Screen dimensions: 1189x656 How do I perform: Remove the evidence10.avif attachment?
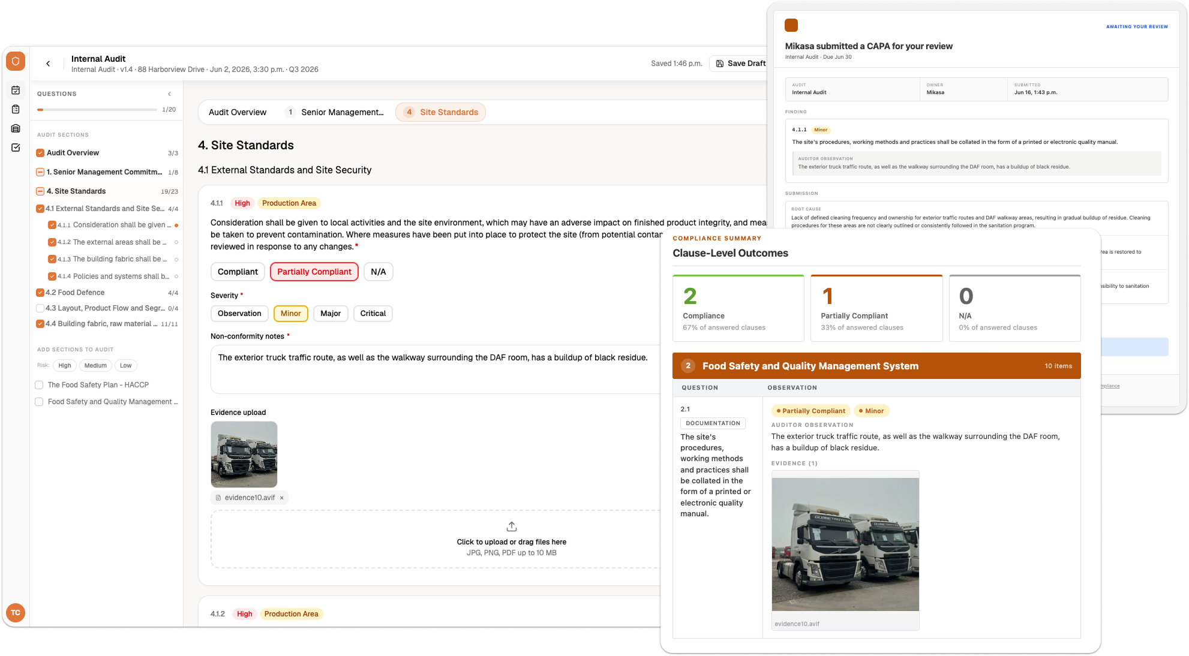(x=282, y=498)
